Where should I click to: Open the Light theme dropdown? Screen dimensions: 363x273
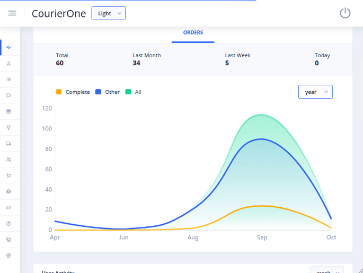pos(109,13)
